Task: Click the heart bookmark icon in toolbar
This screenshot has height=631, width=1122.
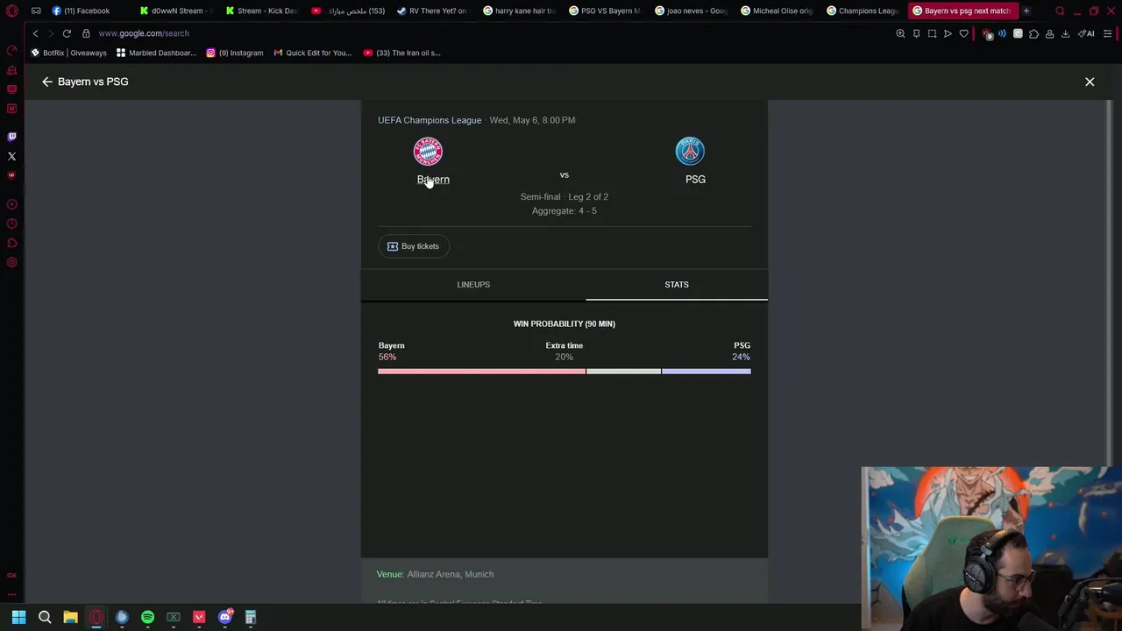Action: [963, 33]
